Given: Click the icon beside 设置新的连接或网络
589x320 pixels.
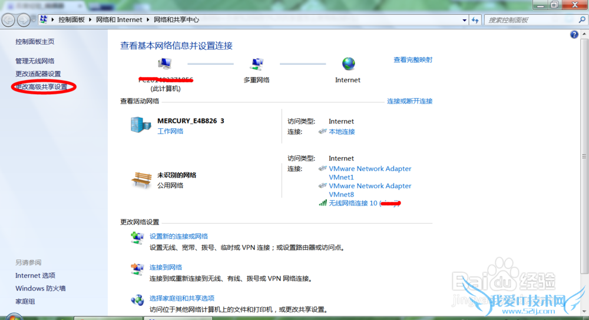Looking at the screenshot, I should pos(137,238).
